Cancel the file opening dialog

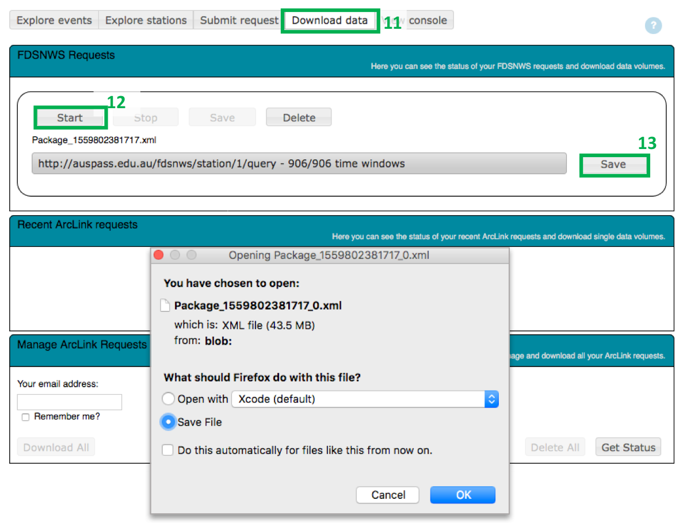click(388, 495)
